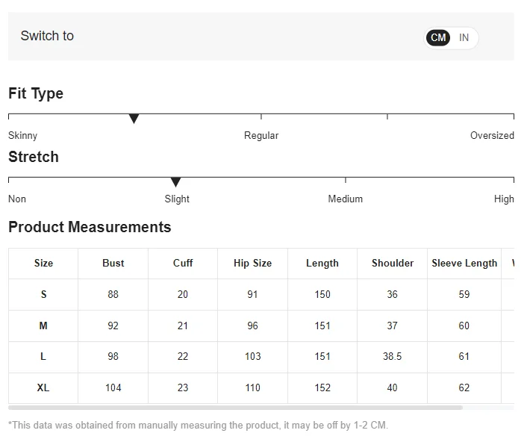Viewport: 530px width, 439px height.
Task: Click the Stretch triangle marker
Action: [x=176, y=182]
